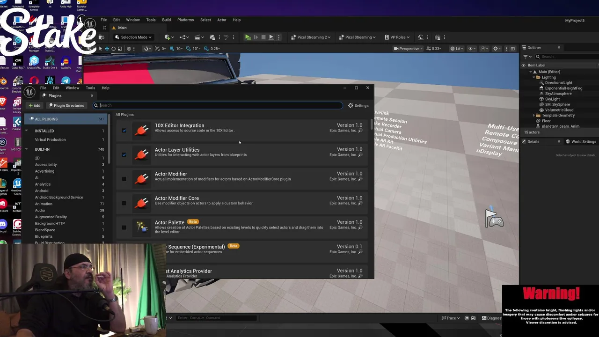Switch to the Details tab
Image resolution: width=599 pixels, height=337 pixels.
pos(533,142)
